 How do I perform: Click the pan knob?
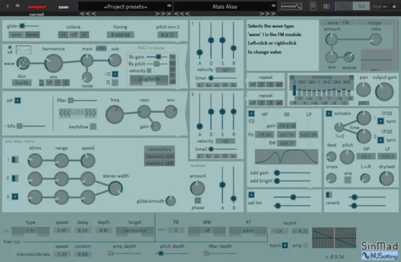click(x=364, y=90)
